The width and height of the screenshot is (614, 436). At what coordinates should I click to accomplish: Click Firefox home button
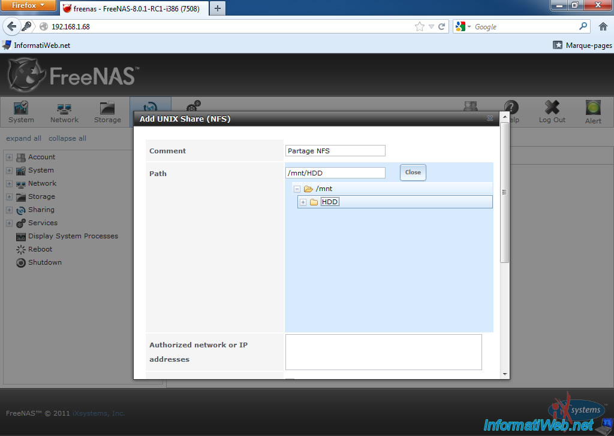point(603,26)
